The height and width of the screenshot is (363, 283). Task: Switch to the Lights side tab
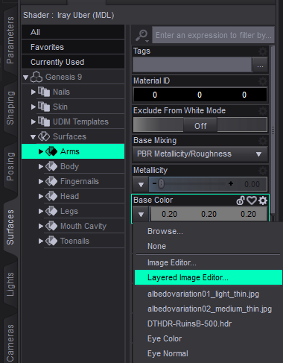[x=10, y=285]
